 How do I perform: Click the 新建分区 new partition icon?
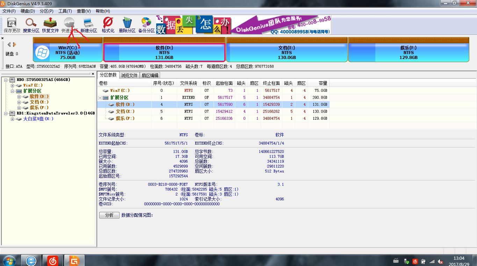pyautogui.click(x=89, y=25)
